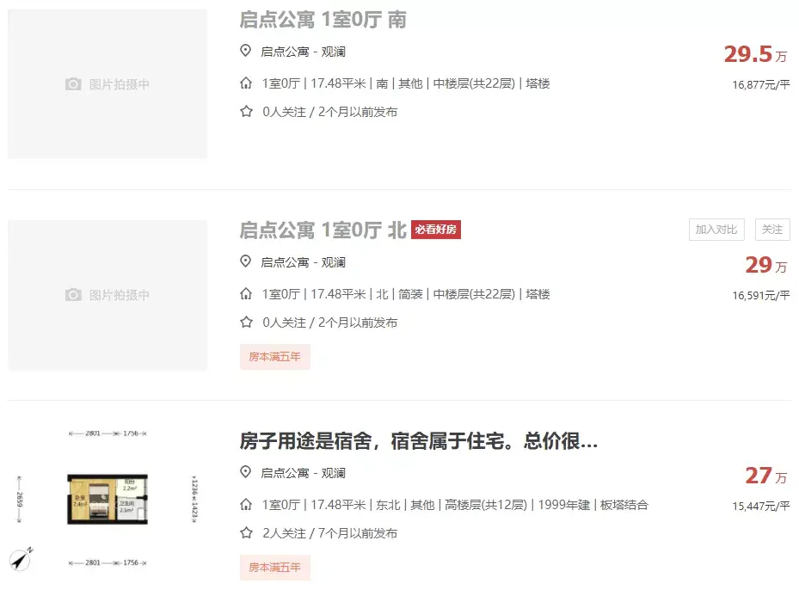This screenshot has height=596, width=799.
Task: Open listing titled 启点公寓 1室0厅 南
Action: (x=323, y=20)
